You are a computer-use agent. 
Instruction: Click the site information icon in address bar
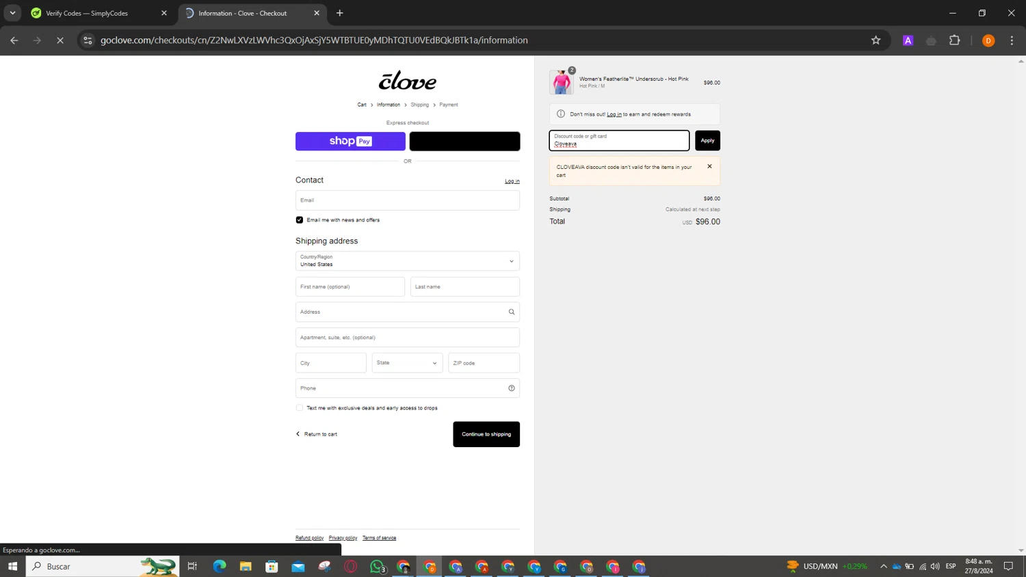pyautogui.click(x=88, y=40)
